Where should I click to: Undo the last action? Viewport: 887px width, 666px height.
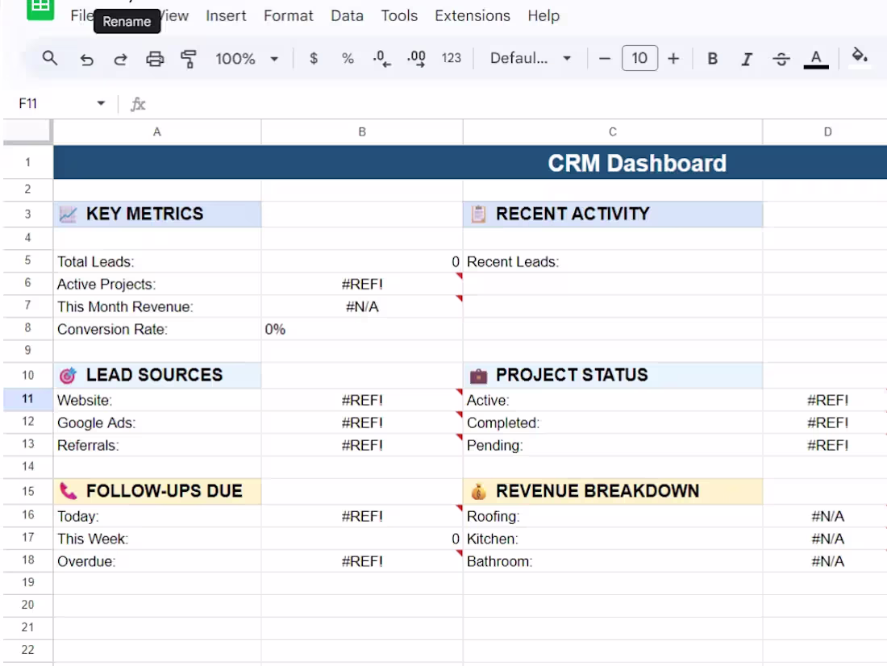coord(86,59)
